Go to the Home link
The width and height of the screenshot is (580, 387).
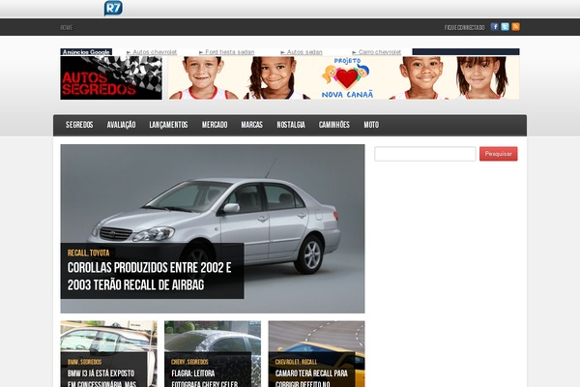(x=67, y=28)
